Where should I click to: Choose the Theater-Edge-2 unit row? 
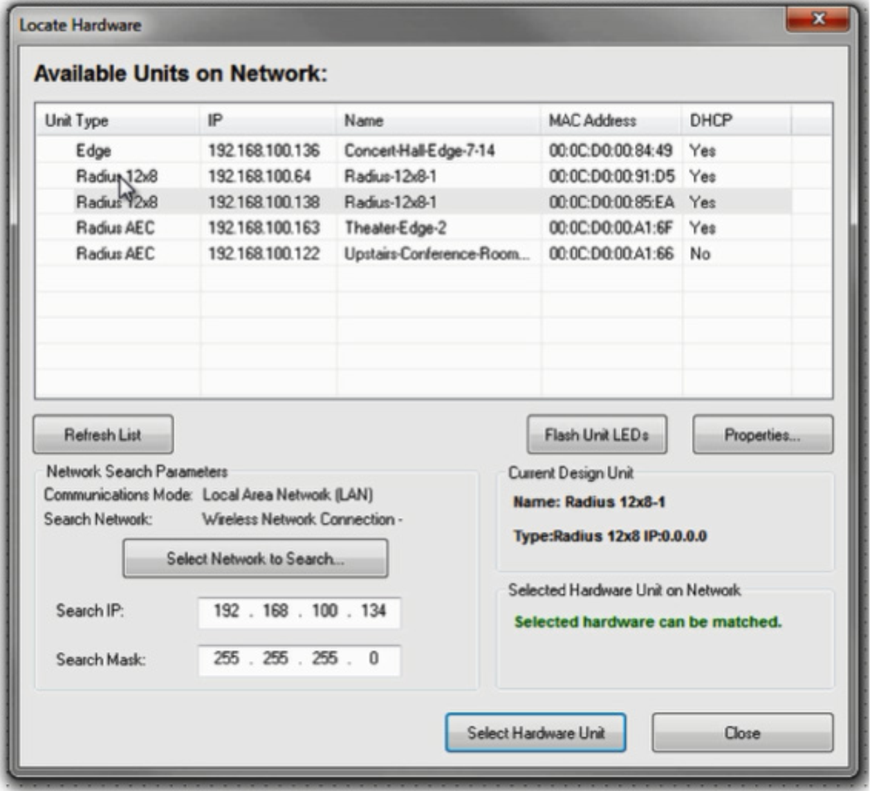click(395, 228)
